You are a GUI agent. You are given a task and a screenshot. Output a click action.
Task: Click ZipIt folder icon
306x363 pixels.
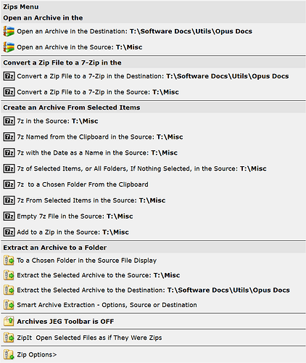[x=9, y=338]
